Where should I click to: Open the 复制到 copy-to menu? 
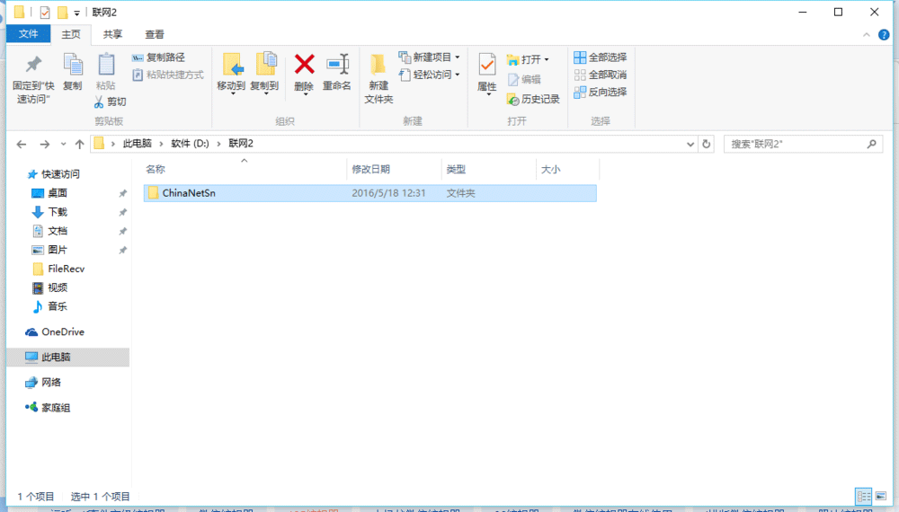tap(264, 74)
